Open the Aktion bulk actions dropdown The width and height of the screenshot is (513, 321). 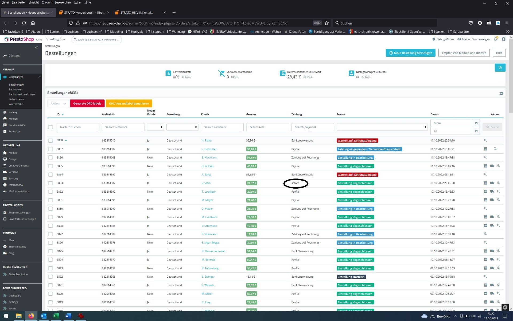coord(58,104)
